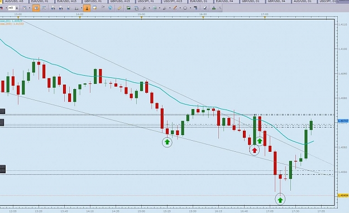Toggle the first highlighted orange view button

point(36,8)
